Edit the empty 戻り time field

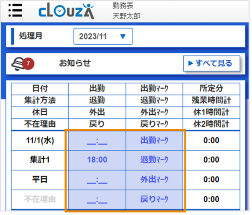click(x=97, y=200)
